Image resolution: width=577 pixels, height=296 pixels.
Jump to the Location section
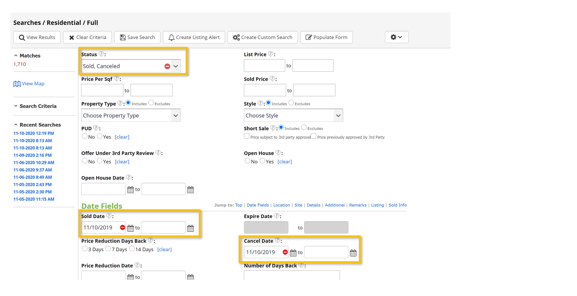point(281,205)
